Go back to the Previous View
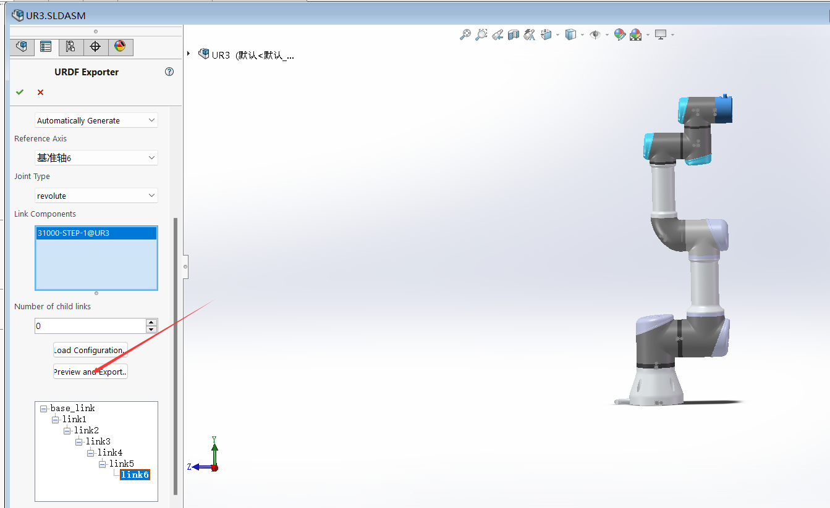Screen dimensions: 830x508 tap(498, 35)
